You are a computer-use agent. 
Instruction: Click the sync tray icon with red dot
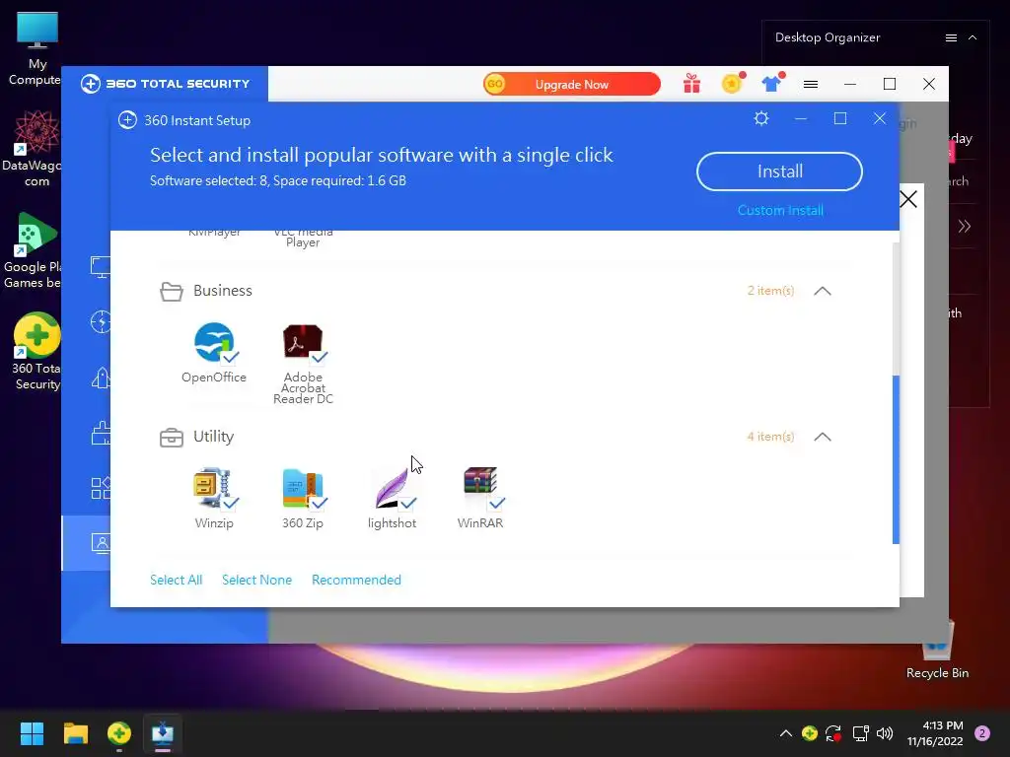(x=833, y=733)
